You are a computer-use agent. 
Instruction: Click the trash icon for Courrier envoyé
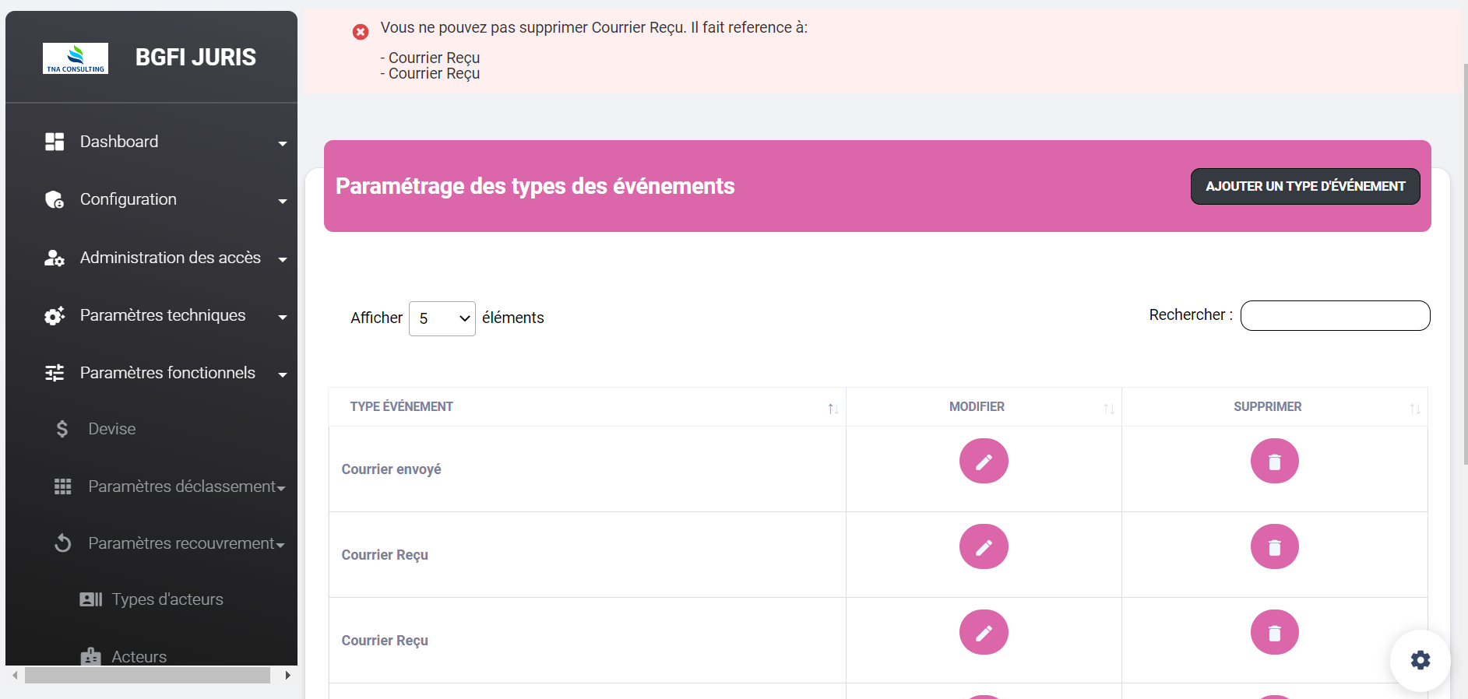click(1274, 461)
